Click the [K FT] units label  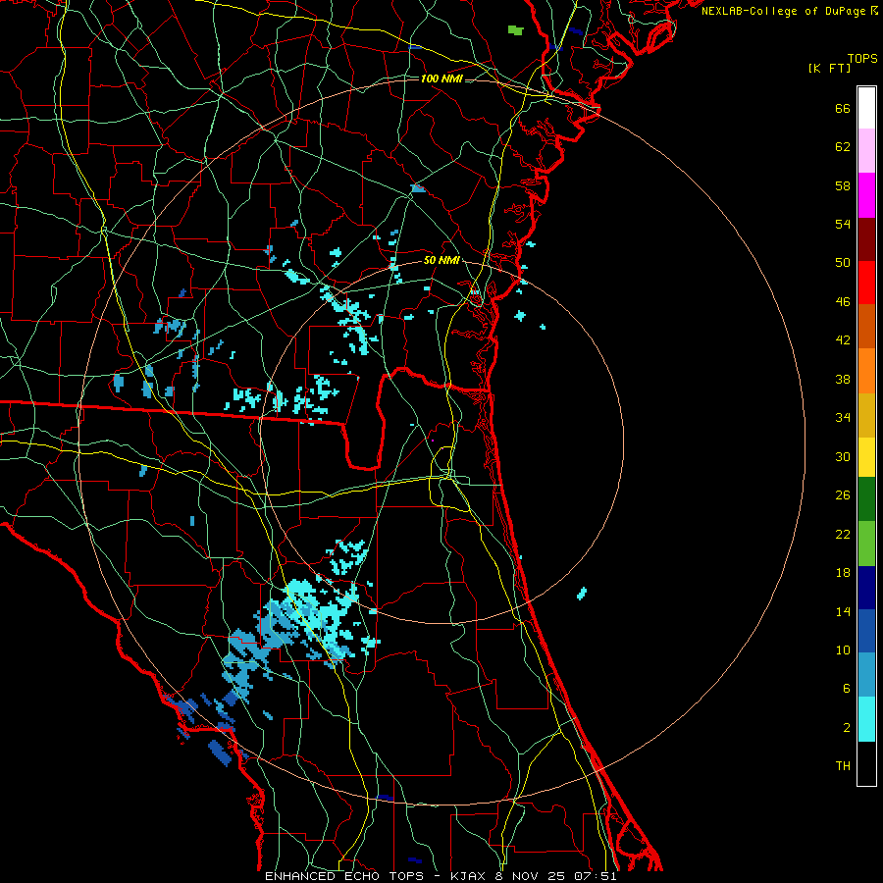[829, 68]
